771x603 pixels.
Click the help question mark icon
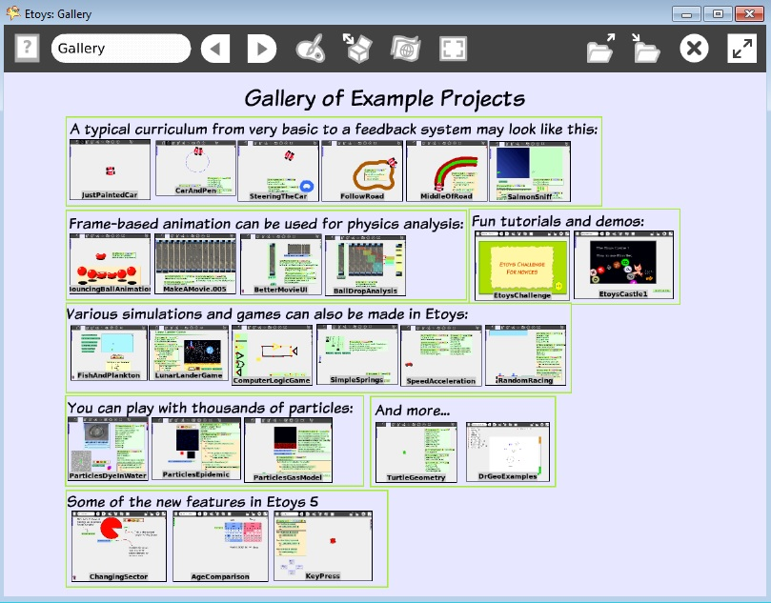27,49
